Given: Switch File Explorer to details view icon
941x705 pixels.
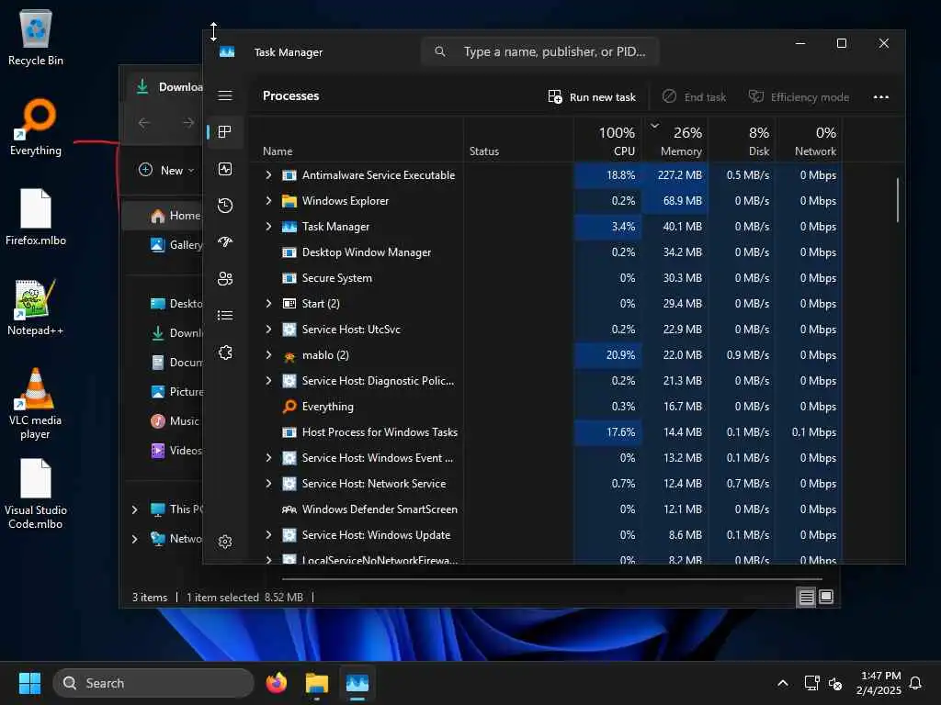Looking at the screenshot, I should (806, 597).
